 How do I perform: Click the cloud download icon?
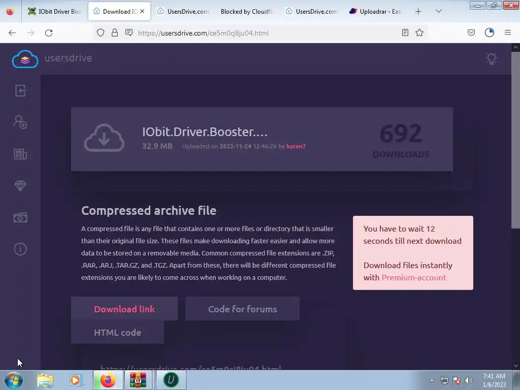(x=104, y=138)
